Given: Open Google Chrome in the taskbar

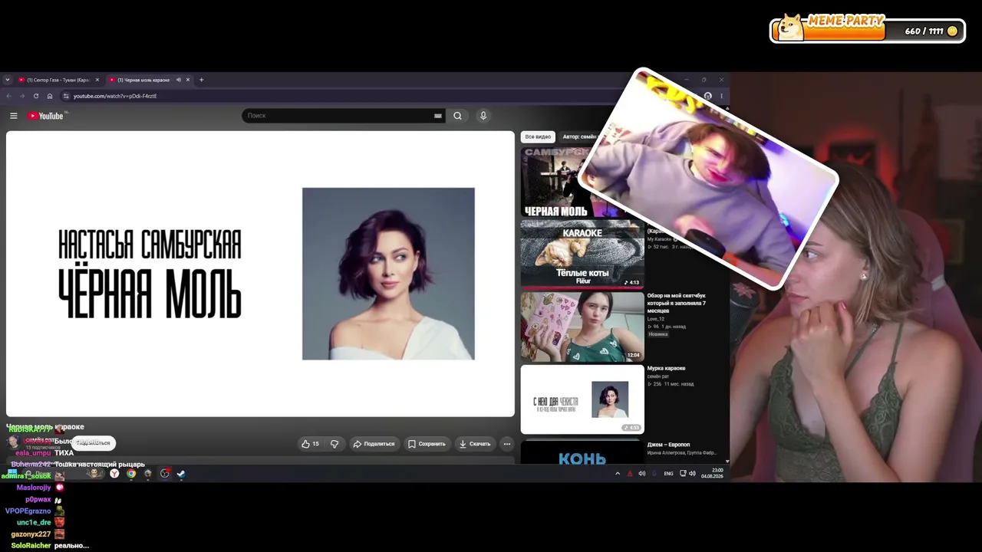Looking at the screenshot, I should (131, 474).
